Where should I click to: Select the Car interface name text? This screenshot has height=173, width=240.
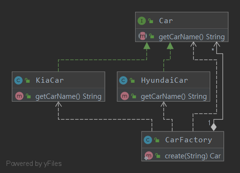point(166,21)
